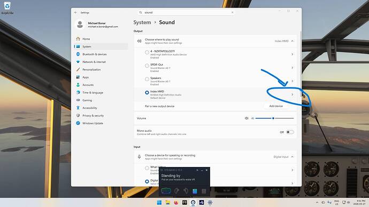
Task: Open Speakers device properties chevron
Action: (x=293, y=81)
